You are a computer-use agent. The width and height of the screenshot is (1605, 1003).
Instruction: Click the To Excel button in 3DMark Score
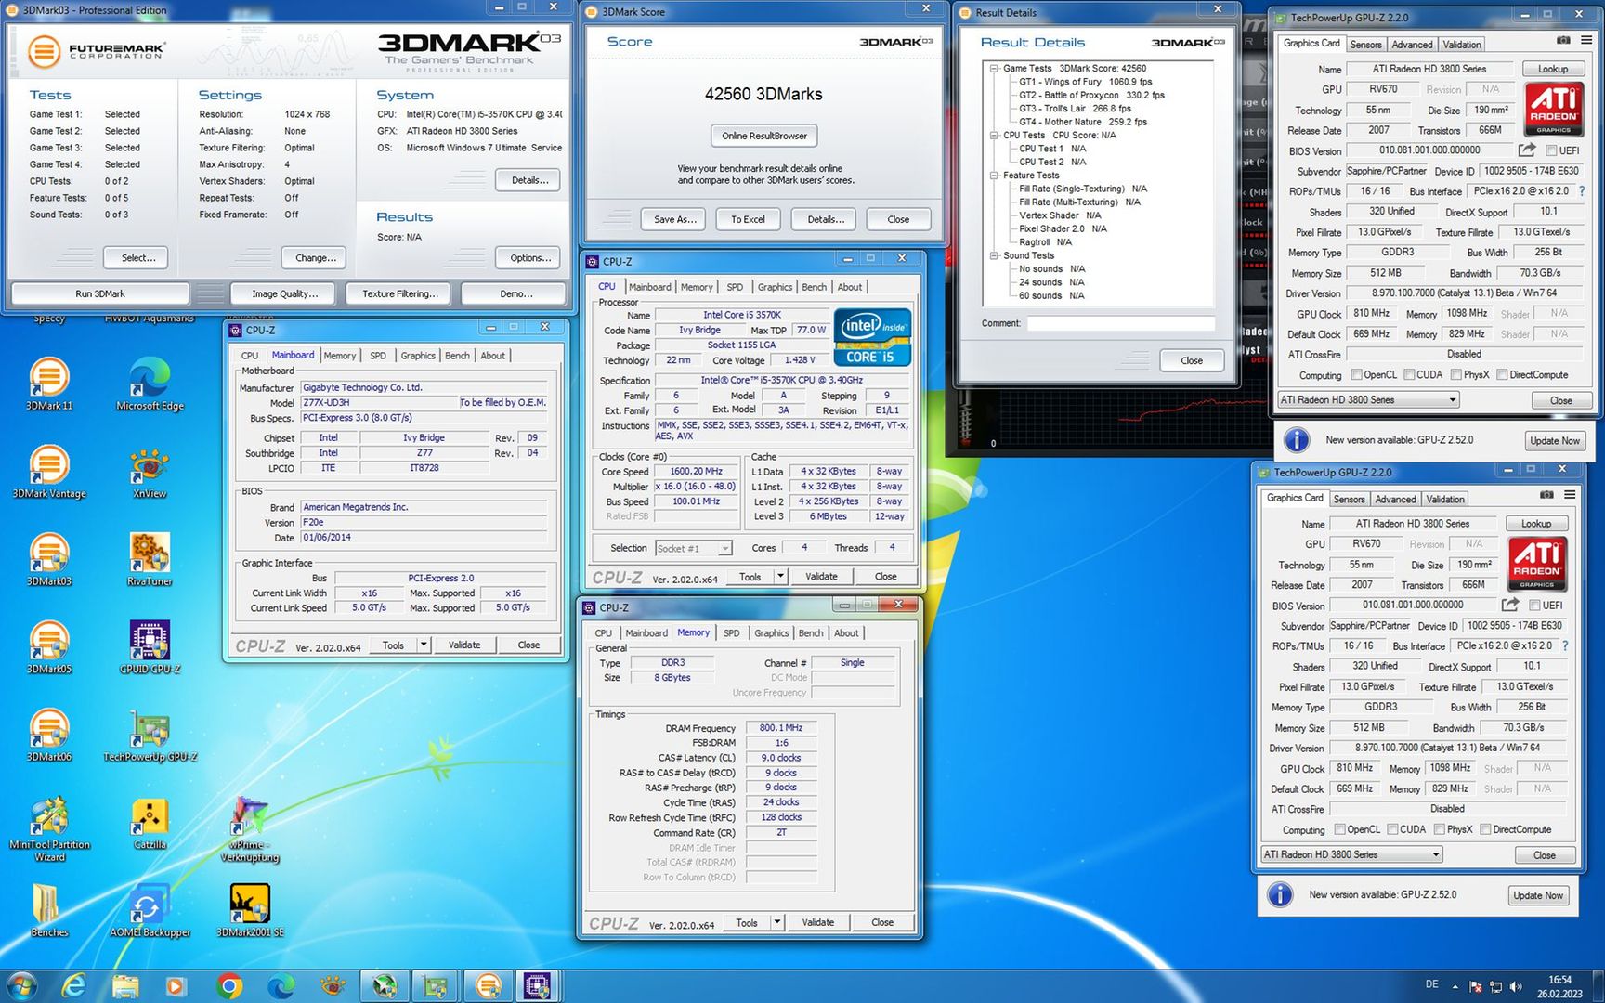[748, 219]
